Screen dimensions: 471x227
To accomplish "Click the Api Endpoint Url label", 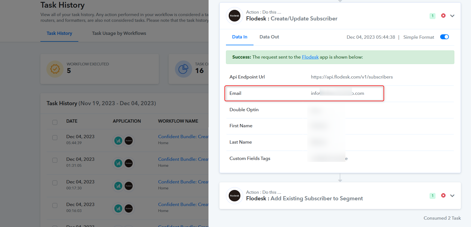I will click(x=247, y=77).
